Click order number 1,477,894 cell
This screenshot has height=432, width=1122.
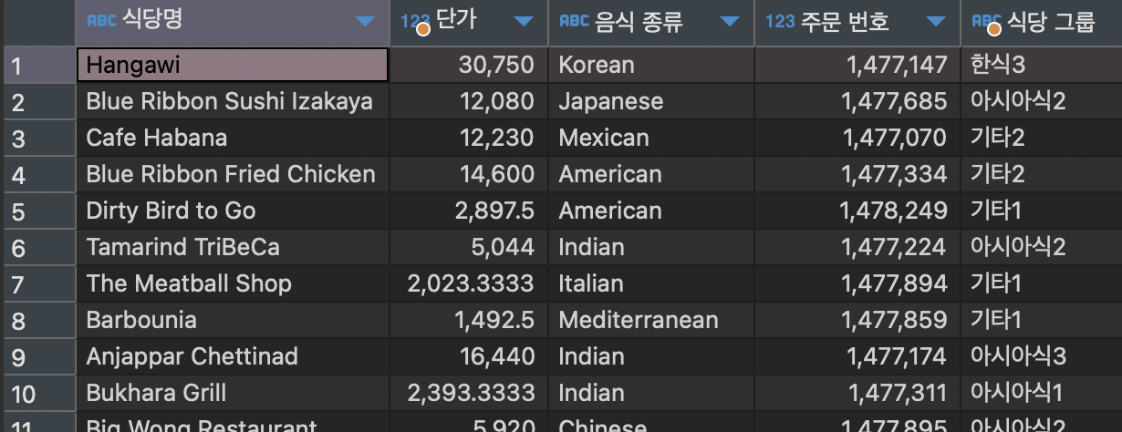(x=857, y=283)
